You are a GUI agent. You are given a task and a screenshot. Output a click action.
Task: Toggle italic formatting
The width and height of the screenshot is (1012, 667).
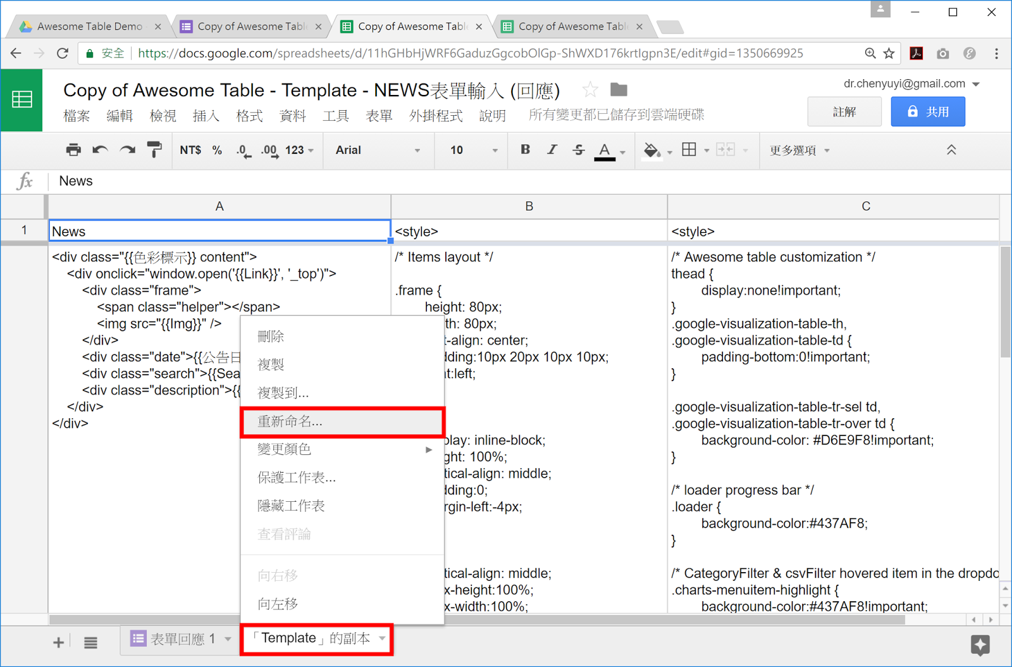[552, 149]
